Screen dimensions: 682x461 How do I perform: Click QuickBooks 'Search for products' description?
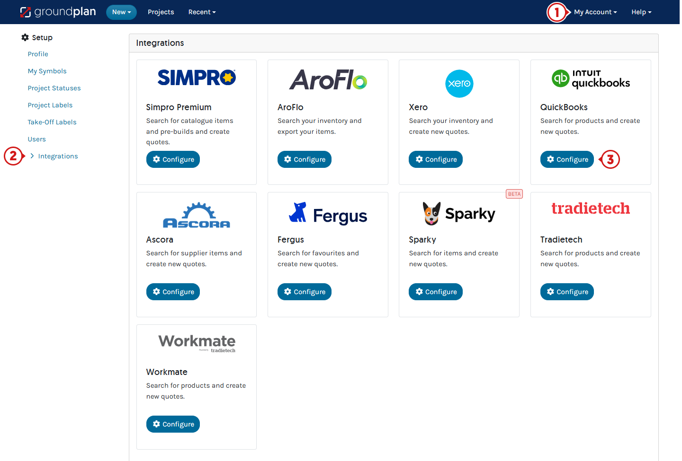590,126
